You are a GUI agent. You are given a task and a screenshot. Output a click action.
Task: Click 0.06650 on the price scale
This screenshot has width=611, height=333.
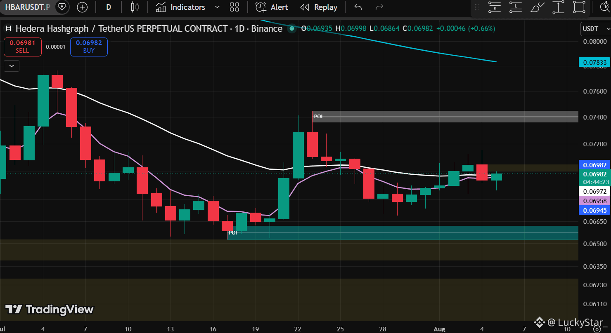[x=595, y=222]
